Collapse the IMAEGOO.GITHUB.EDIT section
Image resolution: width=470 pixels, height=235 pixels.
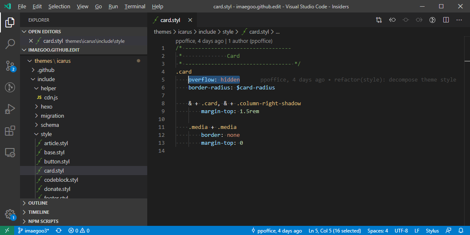point(84,50)
